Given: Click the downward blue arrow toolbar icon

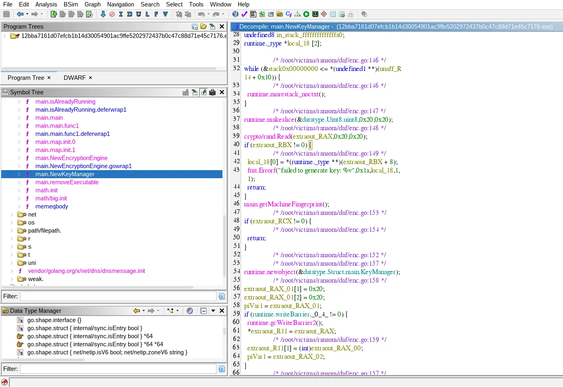Looking at the screenshot, I should coord(103,14).
